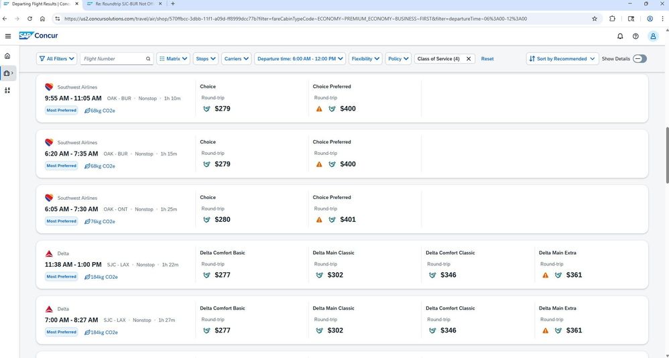Open the browser extensions puzzle icon
Screen dimensions: 669x358
(x=612, y=19)
